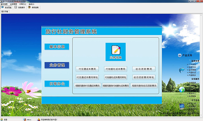Click the 收总团款费用 button
The height and width of the screenshot is (121, 203).
pos(144,69)
